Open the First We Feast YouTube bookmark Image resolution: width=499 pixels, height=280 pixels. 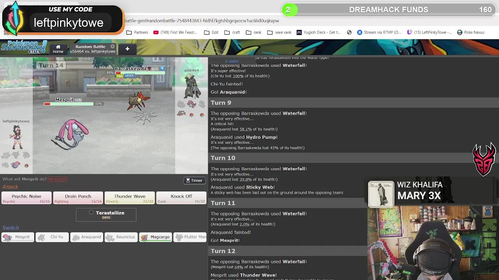[175, 32]
